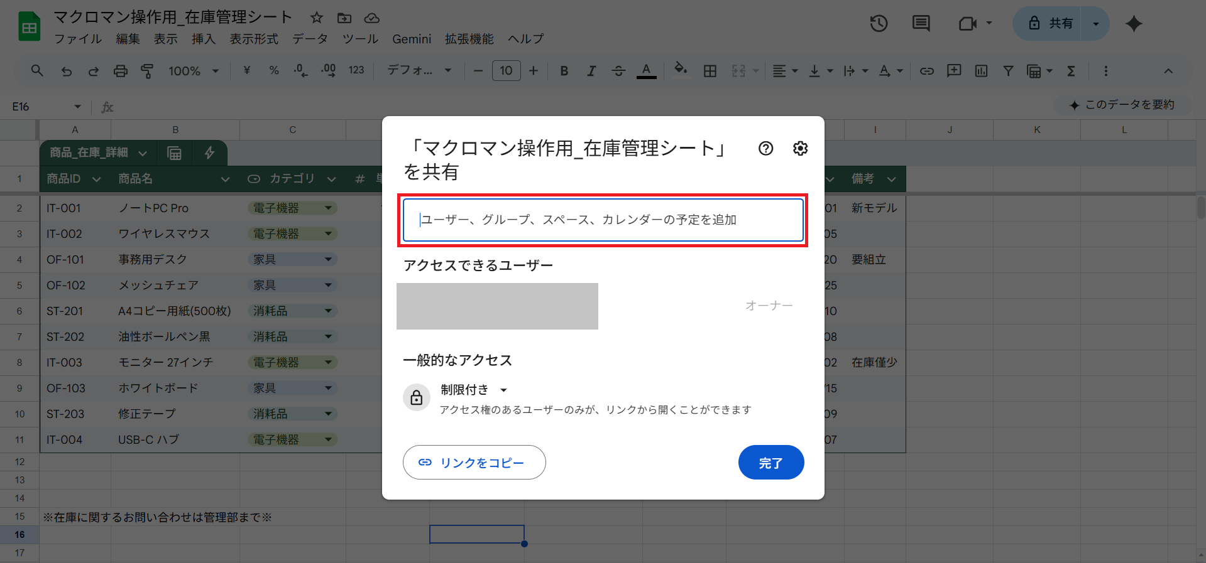This screenshot has width=1206, height=563.
Task: Click the print icon
Action: click(x=120, y=71)
